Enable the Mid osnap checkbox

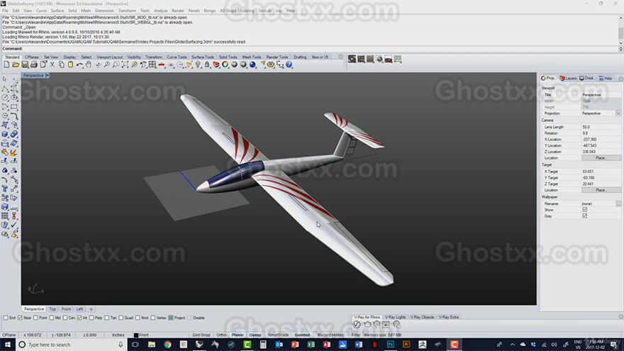52,318
